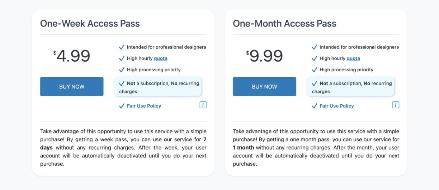Open the quota link in One-Month card
The width and height of the screenshot is (439, 190).
pos(353,58)
